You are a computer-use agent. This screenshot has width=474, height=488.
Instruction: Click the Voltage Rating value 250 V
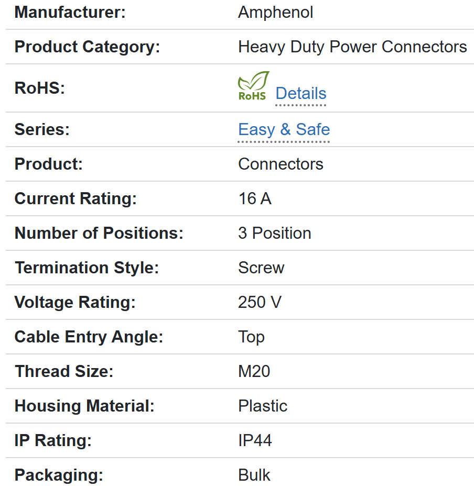[260, 302]
